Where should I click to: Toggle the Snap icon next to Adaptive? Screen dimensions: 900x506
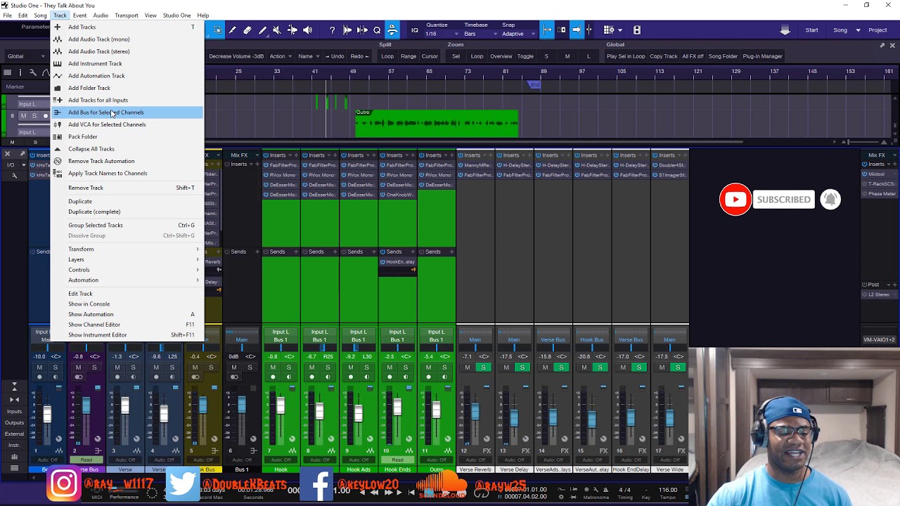click(x=548, y=30)
